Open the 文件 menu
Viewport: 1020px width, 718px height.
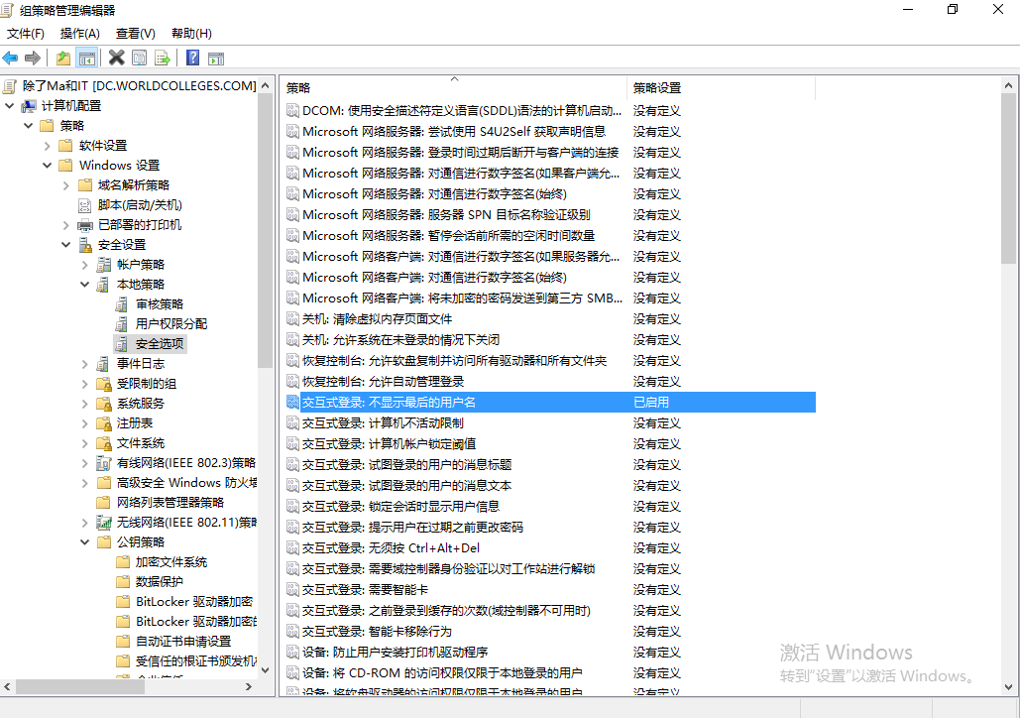pos(25,33)
